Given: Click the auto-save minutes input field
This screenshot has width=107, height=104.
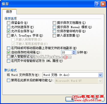Looking at the screenshot, I should coord(66,52).
